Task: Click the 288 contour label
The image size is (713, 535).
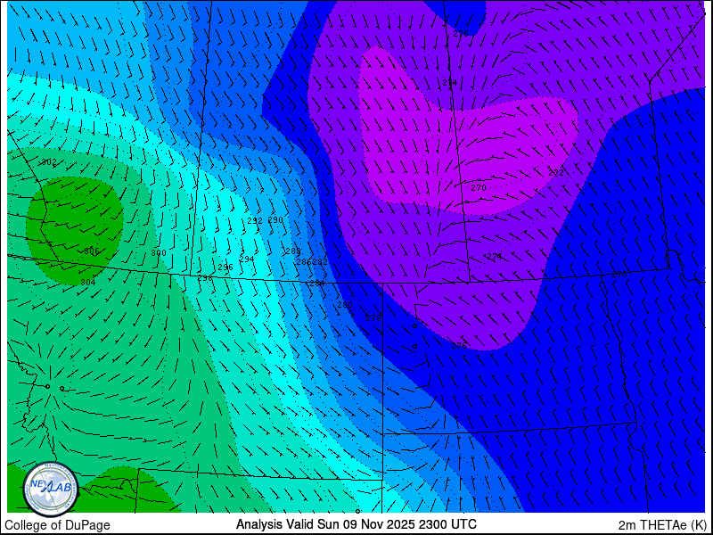Action: coord(293,251)
